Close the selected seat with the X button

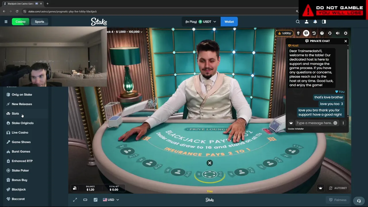click(210, 163)
